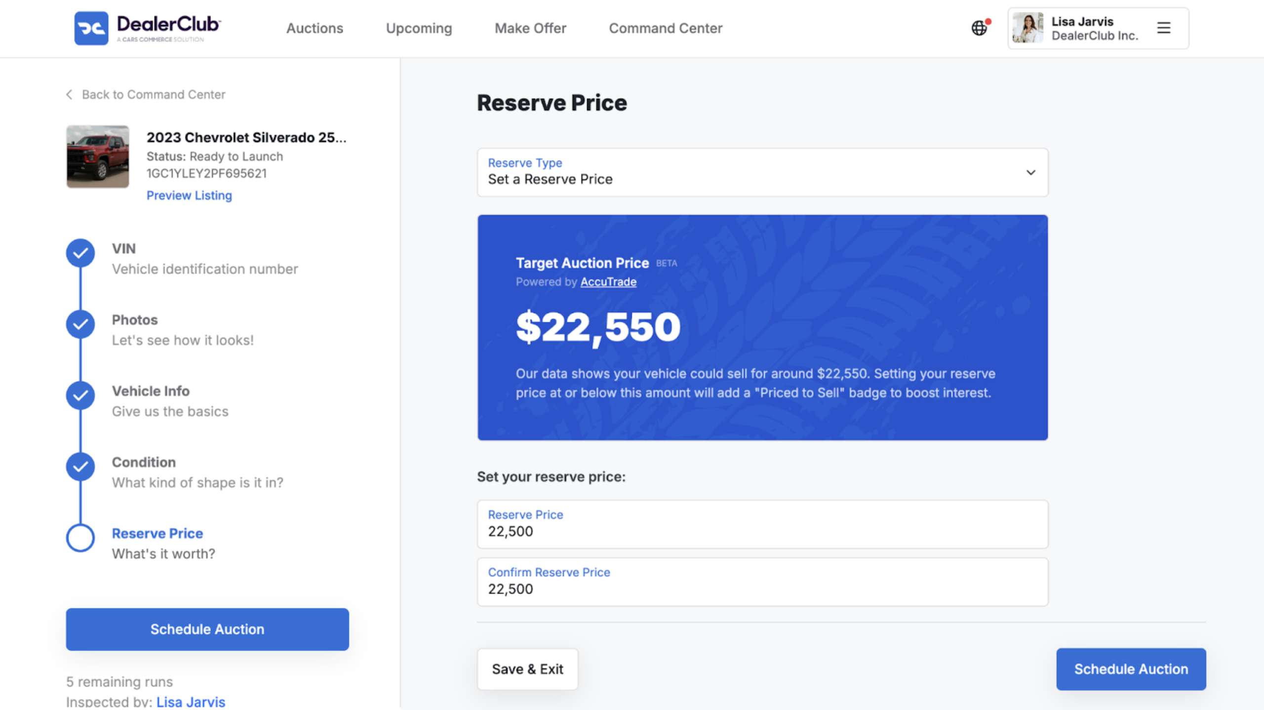This screenshot has width=1264, height=710.
Task: Open Command Center in the top navigation
Action: [665, 28]
